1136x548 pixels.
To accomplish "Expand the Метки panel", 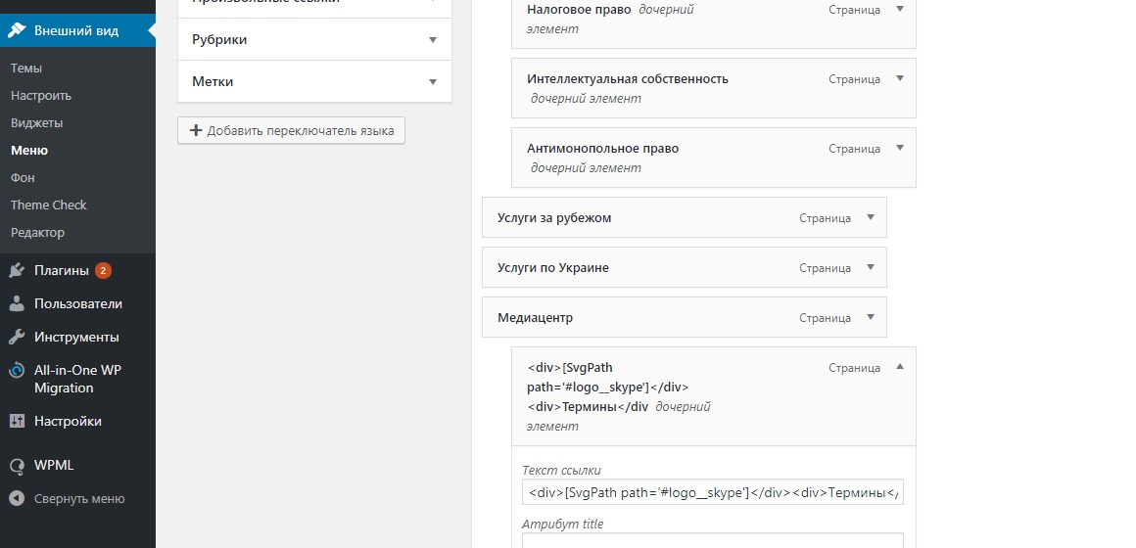I will (x=433, y=82).
